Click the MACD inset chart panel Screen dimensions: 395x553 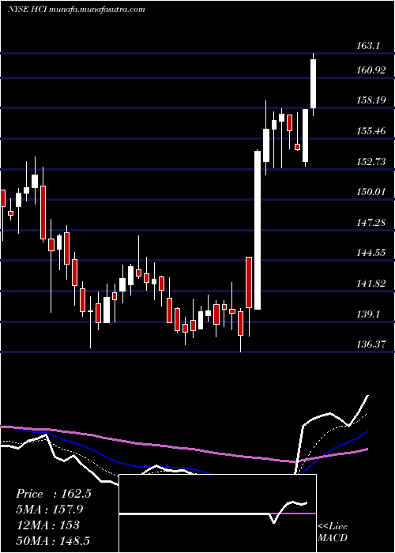tap(217, 513)
